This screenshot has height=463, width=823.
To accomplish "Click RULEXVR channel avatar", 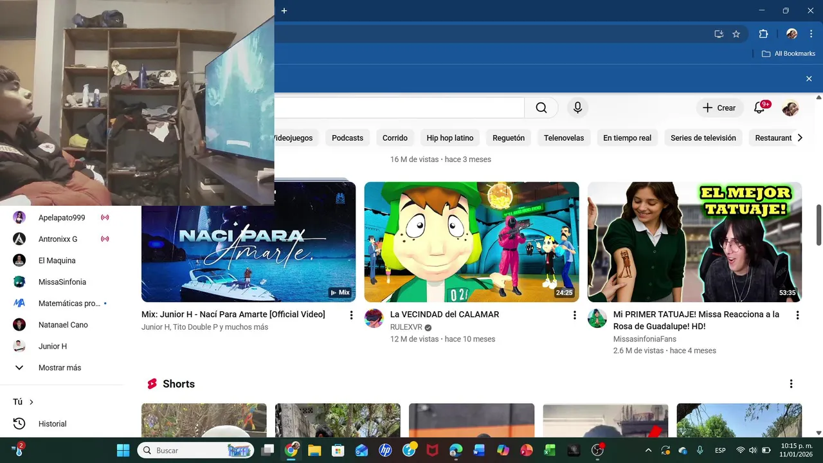I will tap(374, 318).
